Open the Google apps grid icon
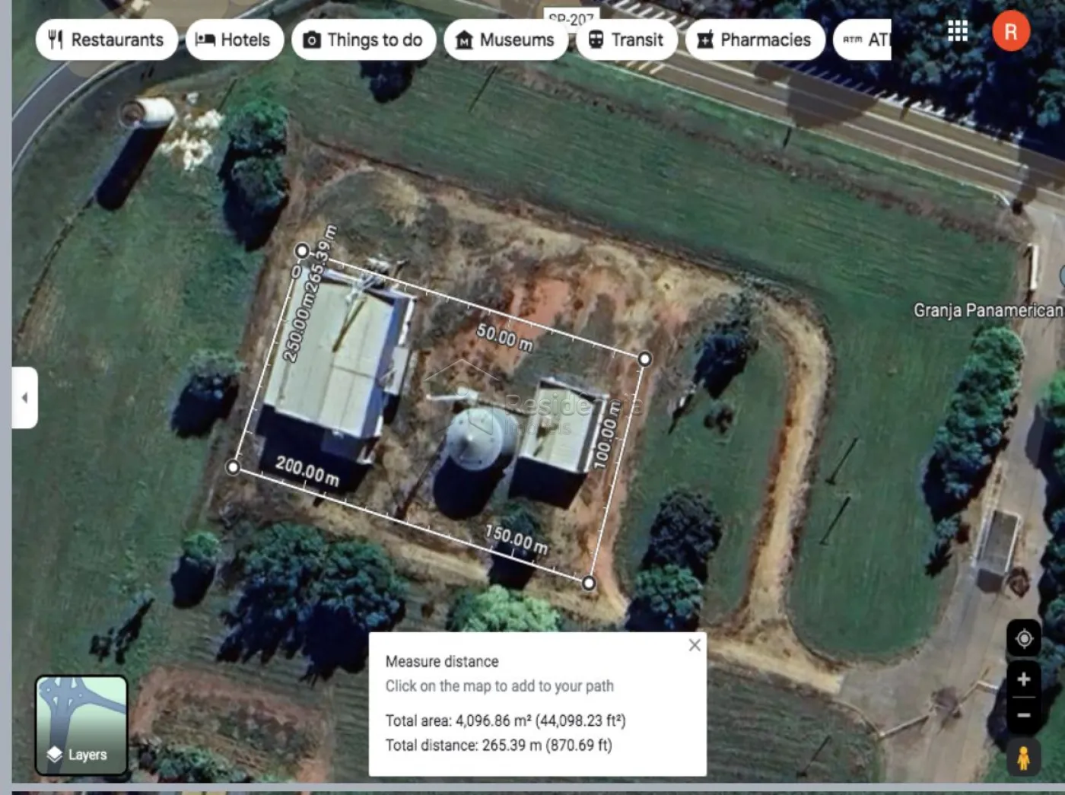The width and height of the screenshot is (1065, 795). pos(958,31)
